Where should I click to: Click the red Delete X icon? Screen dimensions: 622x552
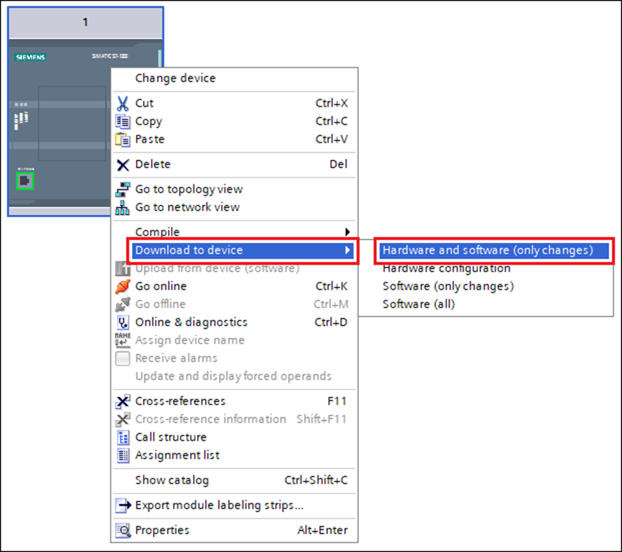(x=122, y=164)
